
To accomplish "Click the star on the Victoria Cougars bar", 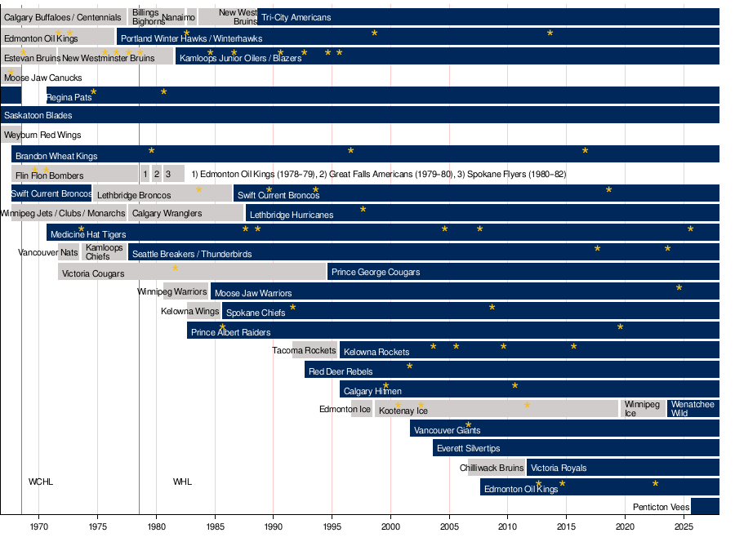I will (x=175, y=268).
